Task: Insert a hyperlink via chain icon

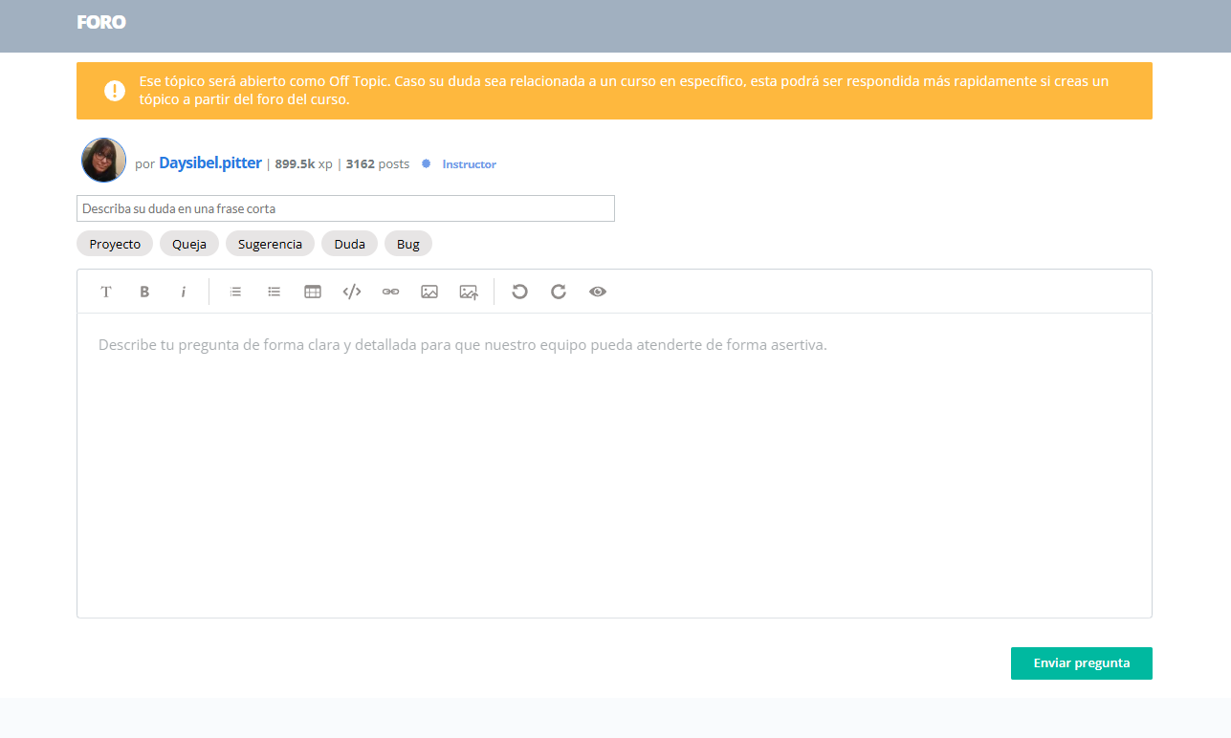Action: (x=390, y=292)
